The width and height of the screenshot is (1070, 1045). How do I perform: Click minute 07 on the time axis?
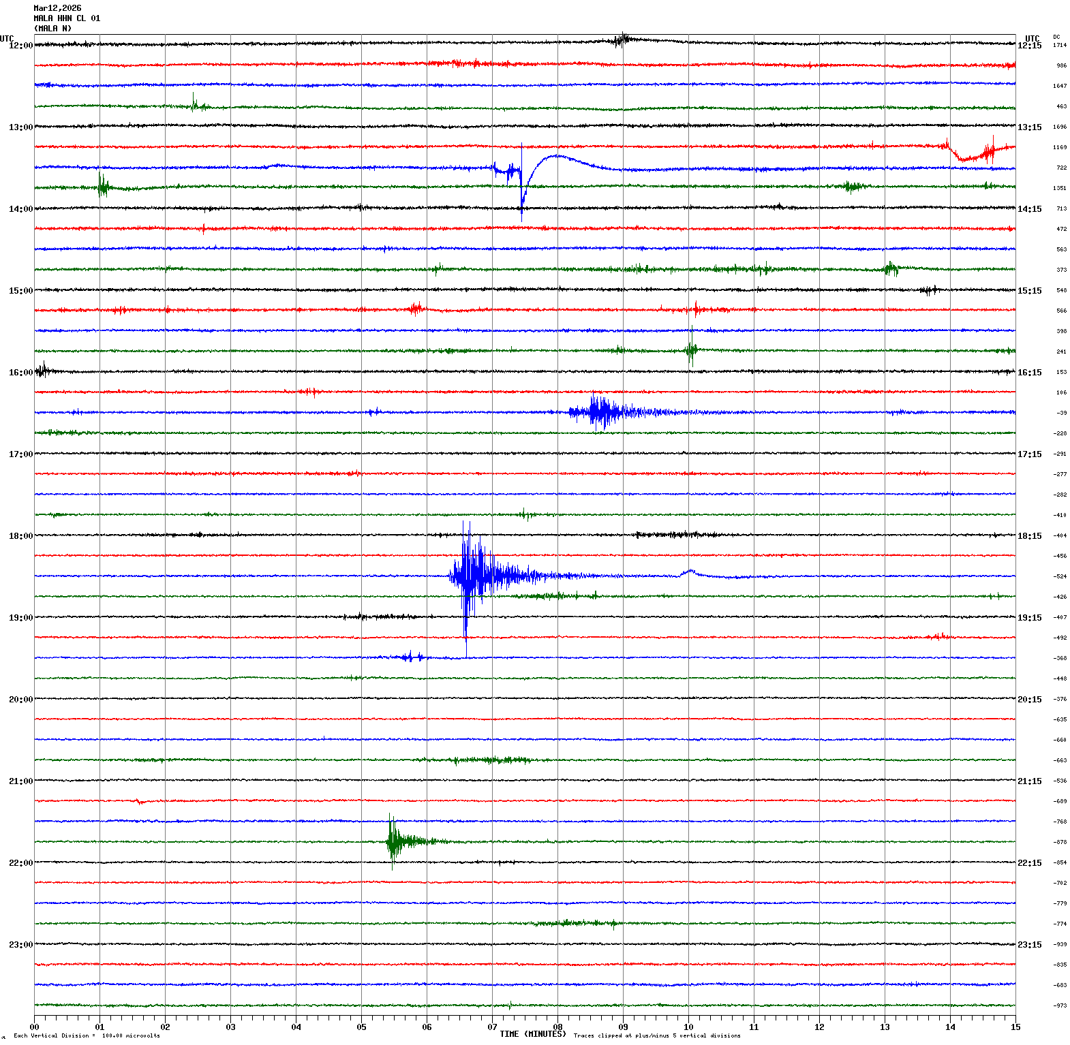coord(492,1027)
